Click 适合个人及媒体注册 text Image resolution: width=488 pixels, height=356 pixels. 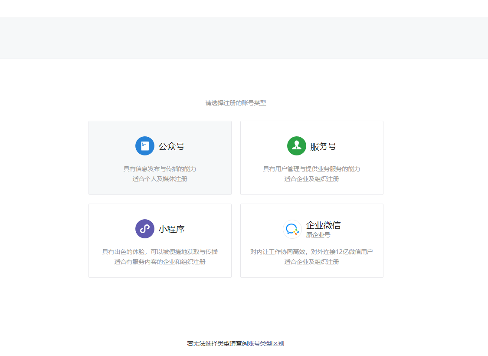point(160,179)
